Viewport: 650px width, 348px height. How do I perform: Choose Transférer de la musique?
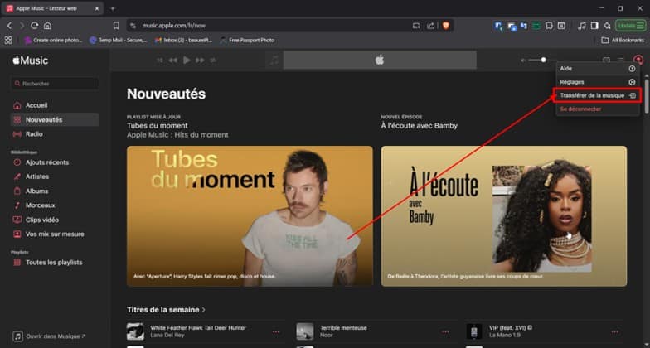point(597,95)
